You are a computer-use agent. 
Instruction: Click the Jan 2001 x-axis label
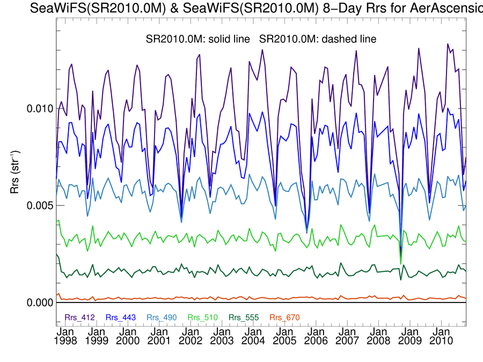(159, 336)
